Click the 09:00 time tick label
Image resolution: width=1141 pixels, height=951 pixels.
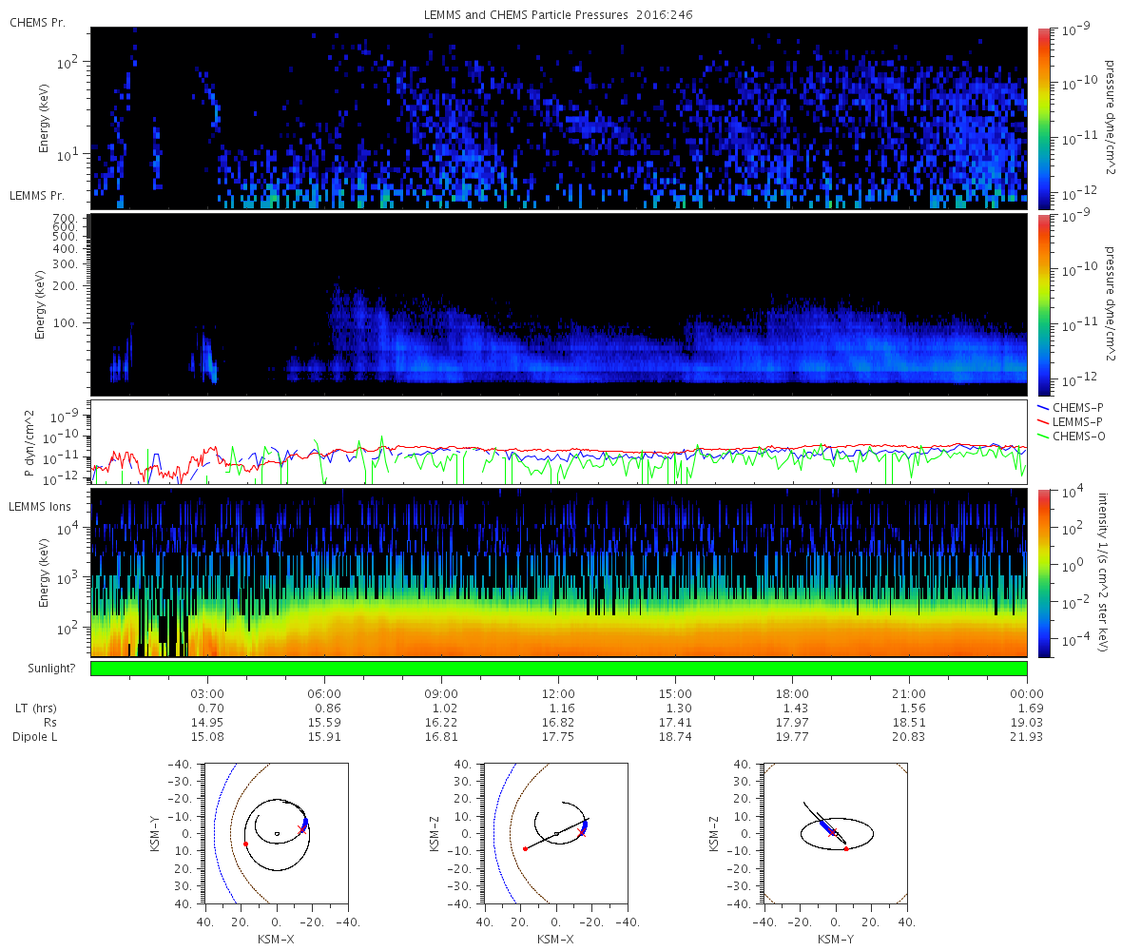pyautogui.click(x=441, y=693)
